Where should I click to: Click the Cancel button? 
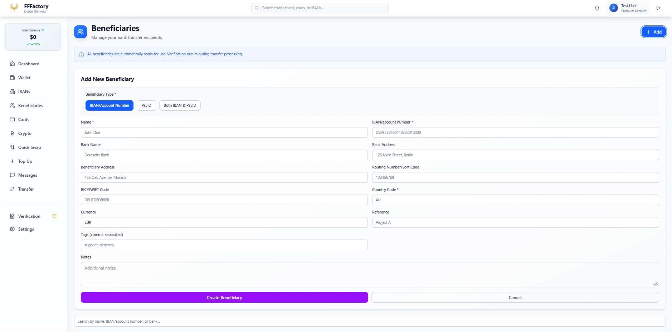point(515,297)
